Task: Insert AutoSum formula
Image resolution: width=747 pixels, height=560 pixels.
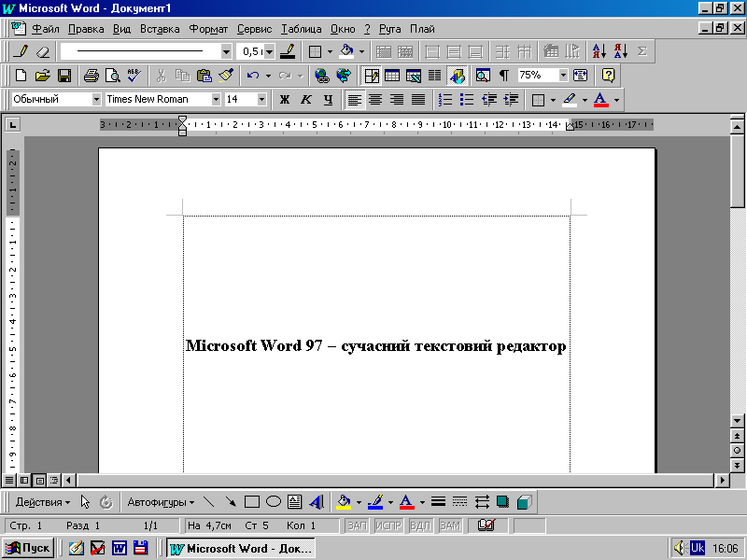Action: [642, 51]
